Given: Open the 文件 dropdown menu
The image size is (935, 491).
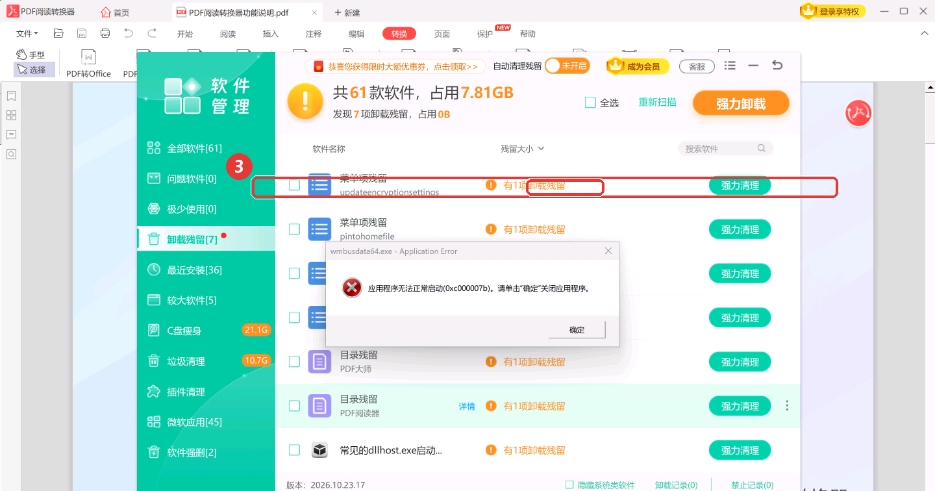Looking at the screenshot, I should pyautogui.click(x=27, y=34).
